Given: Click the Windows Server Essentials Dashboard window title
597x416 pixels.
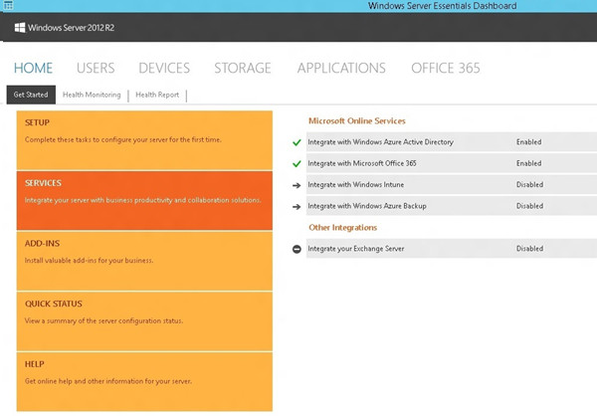Looking at the screenshot, I should click(x=442, y=6).
